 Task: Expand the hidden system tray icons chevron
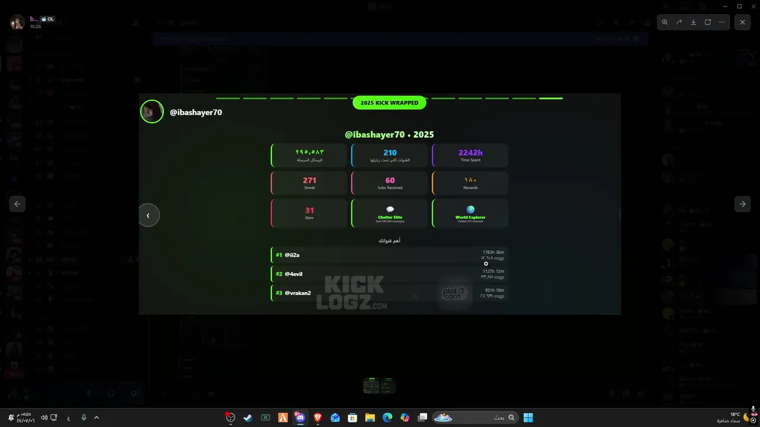click(x=97, y=418)
